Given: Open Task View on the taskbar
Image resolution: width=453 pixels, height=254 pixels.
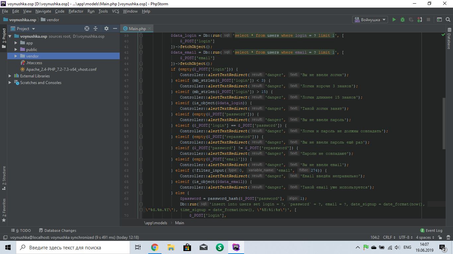Looking at the screenshot, I should click(x=138, y=247).
